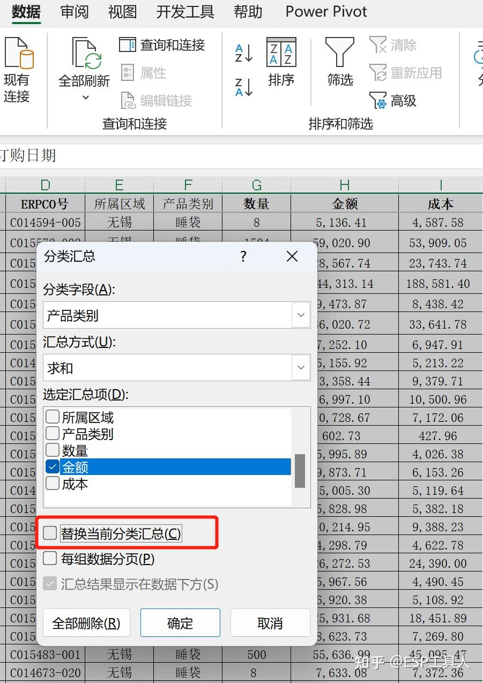
Task: Sort ascending with the A-Z icon
Action: [x=244, y=54]
